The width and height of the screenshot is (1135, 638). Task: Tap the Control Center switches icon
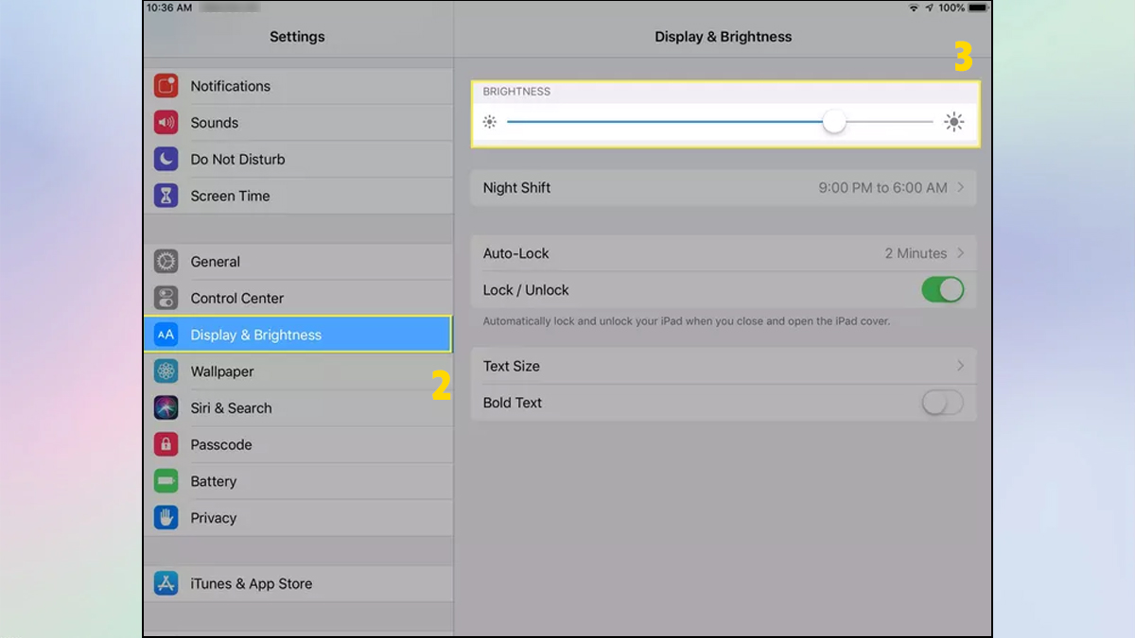pos(166,299)
